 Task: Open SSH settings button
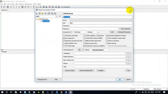coord(112,32)
